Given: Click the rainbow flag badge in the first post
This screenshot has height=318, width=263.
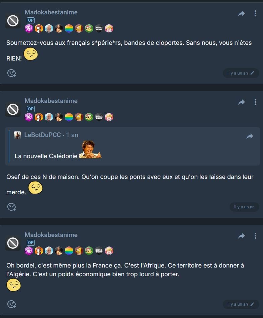Looking at the screenshot, I should pos(69,28).
